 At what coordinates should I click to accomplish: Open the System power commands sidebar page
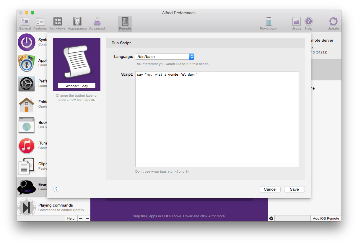(27, 42)
